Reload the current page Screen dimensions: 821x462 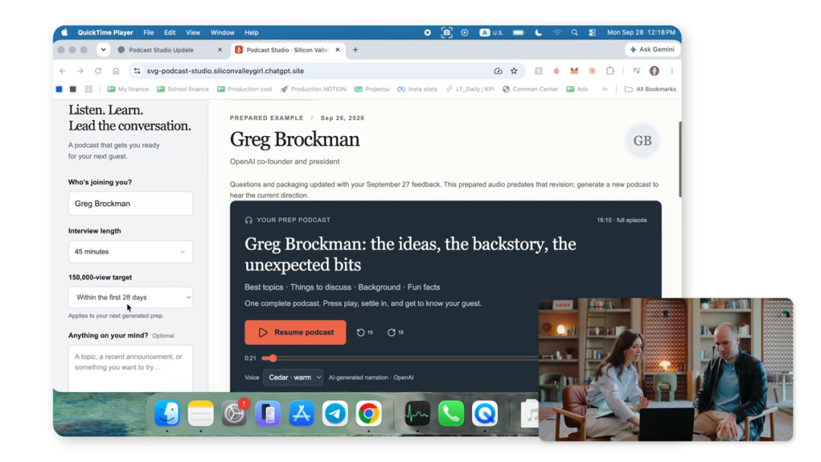point(98,71)
